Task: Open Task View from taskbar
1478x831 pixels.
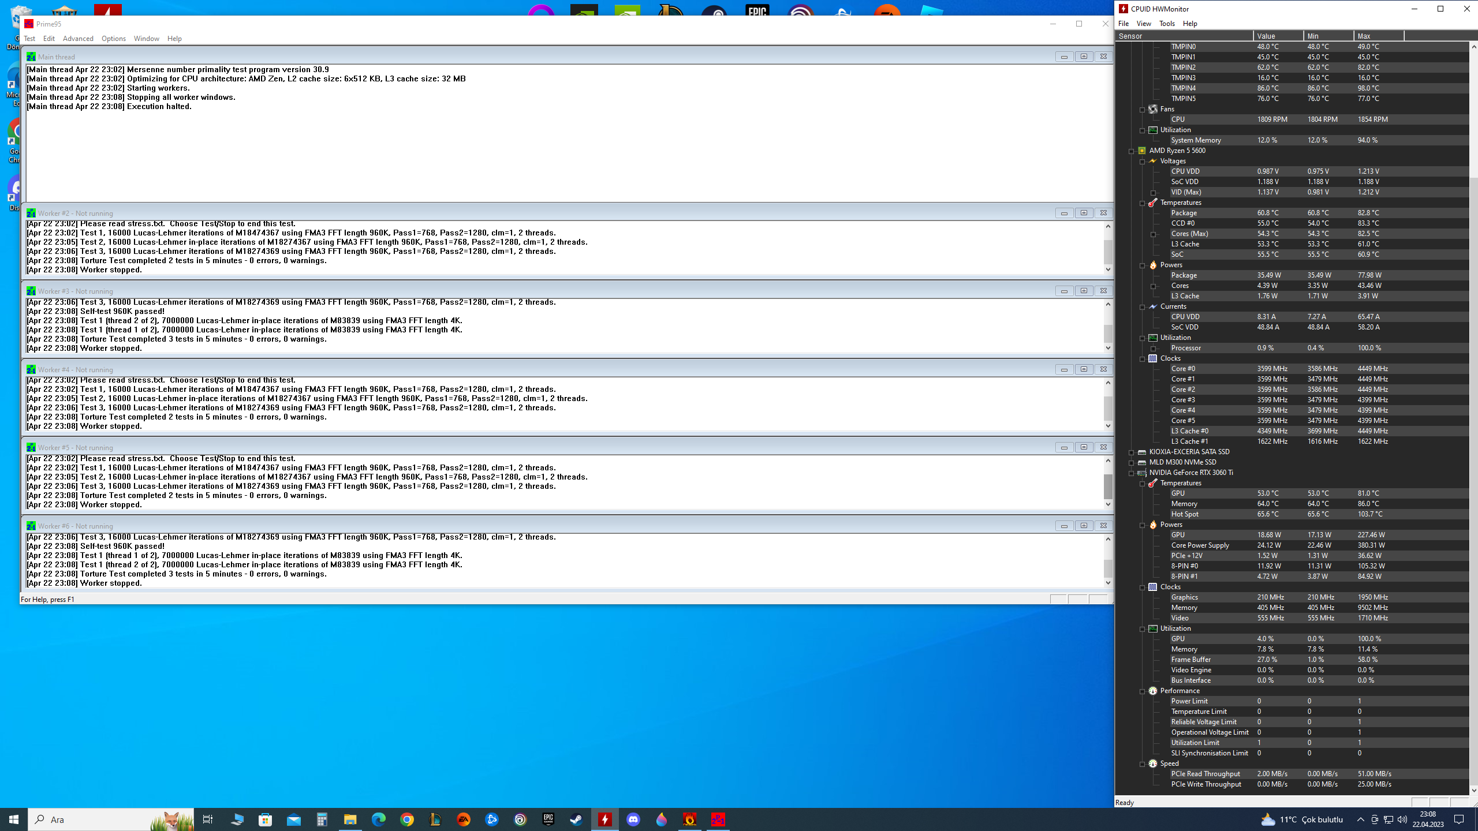Action: tap(208, 819)
